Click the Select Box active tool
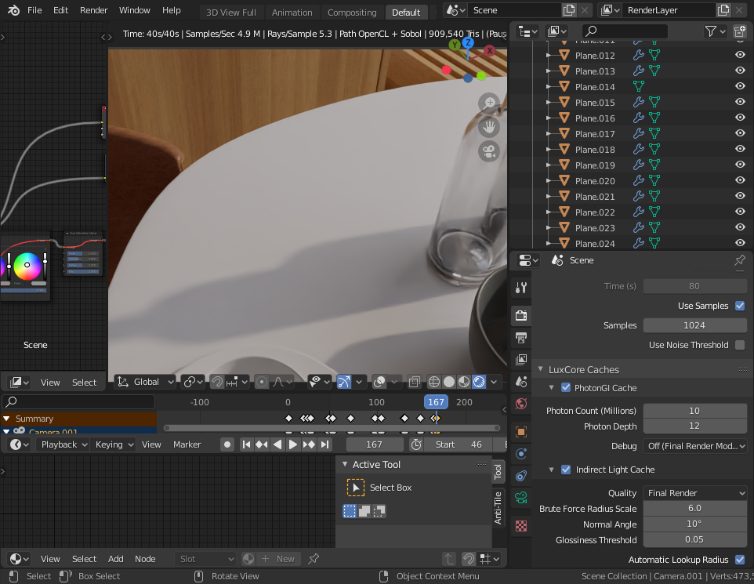The width and height of the screenshot is (754, 584). (356, 488)
